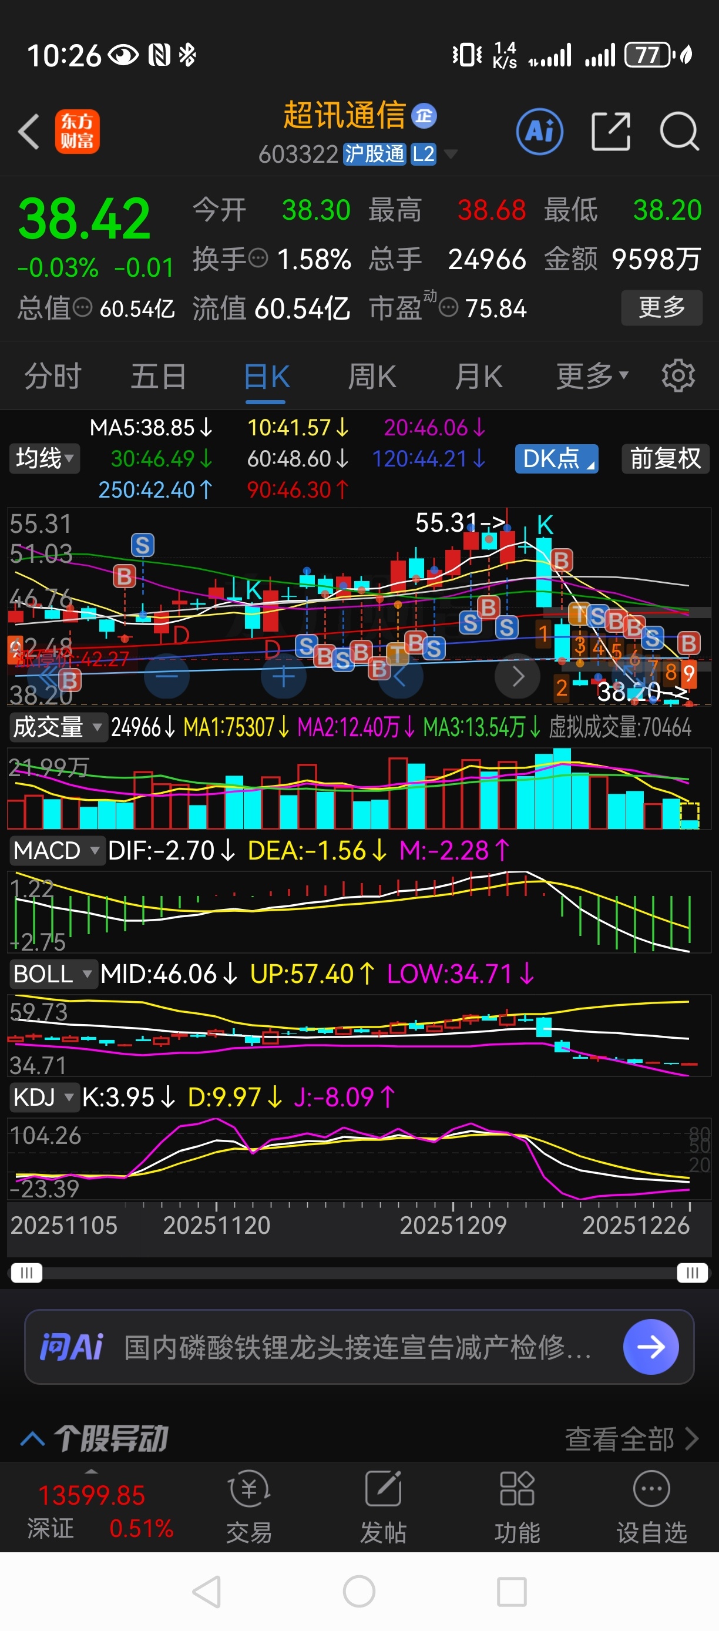Viewport: 719px width, 1631px height.
Task: Tap the latest price 38.42
Action: click(x=84, y=219)
